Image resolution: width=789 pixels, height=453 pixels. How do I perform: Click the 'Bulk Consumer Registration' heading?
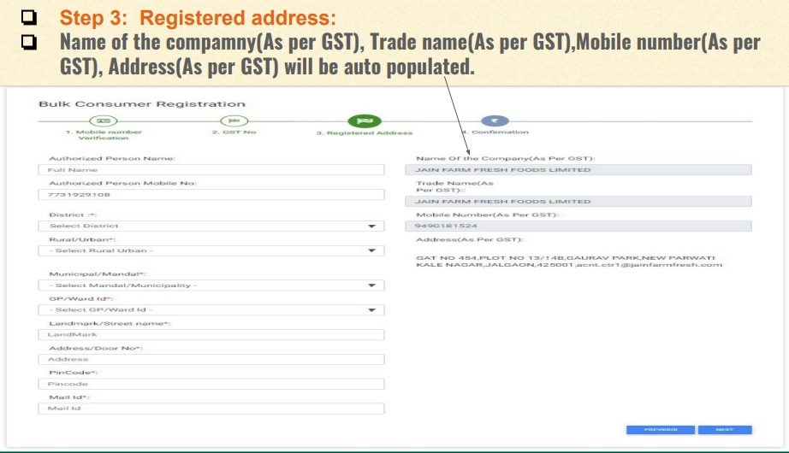coord(142,104)
